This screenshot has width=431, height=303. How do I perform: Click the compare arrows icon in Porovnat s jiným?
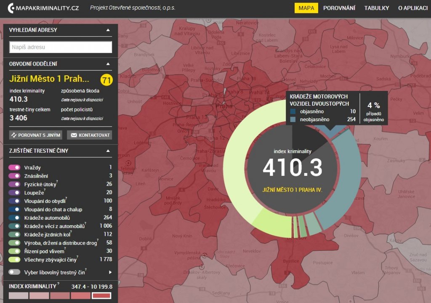point(14,135)
